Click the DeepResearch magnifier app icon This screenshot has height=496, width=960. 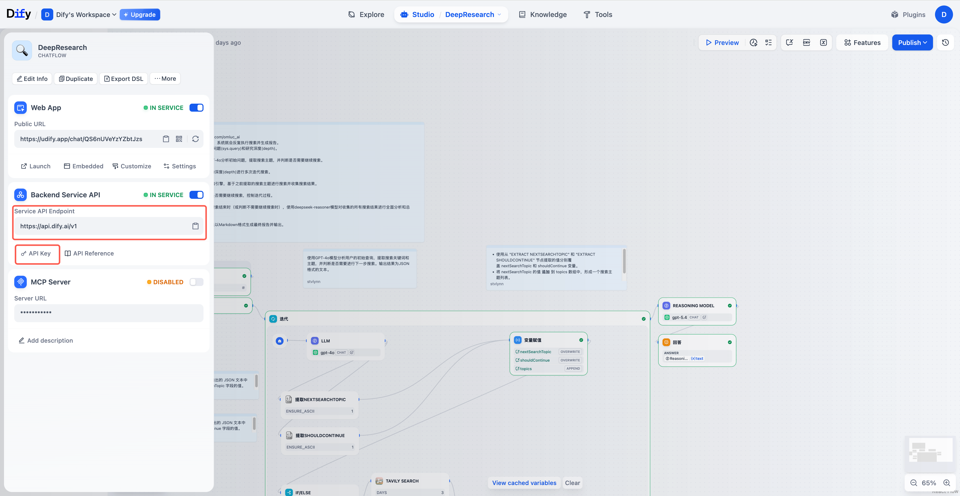22,50
